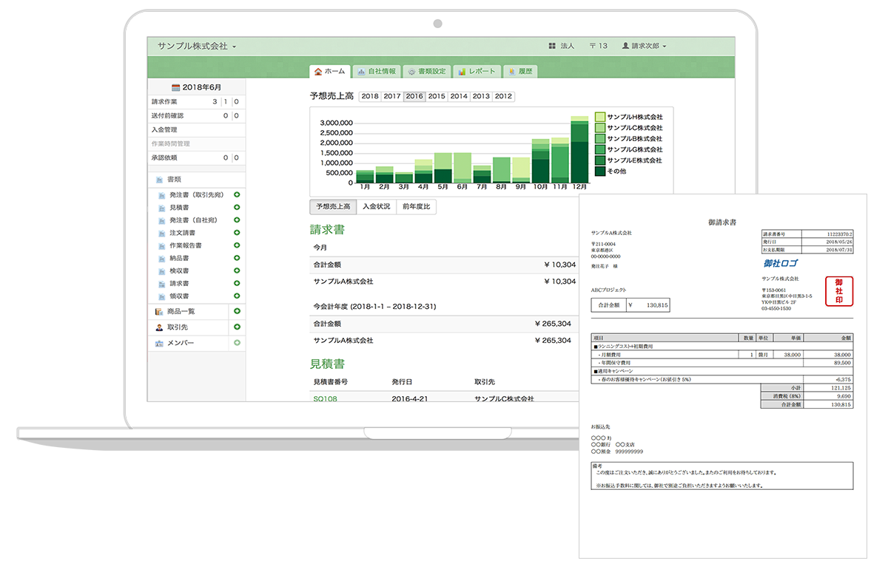Expand the 請求次郎 user menu
The width and height of the screenshot is (888, 572).
pyautogui.click(x=644, y=46)
